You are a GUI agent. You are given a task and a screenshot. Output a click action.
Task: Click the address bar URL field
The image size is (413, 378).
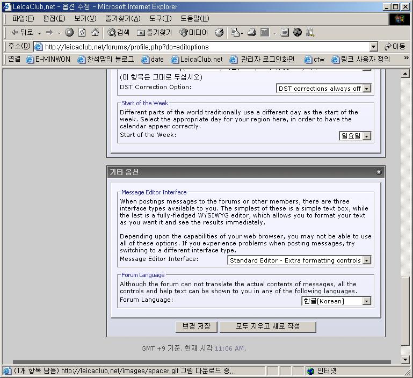click(x=204, y=47)
